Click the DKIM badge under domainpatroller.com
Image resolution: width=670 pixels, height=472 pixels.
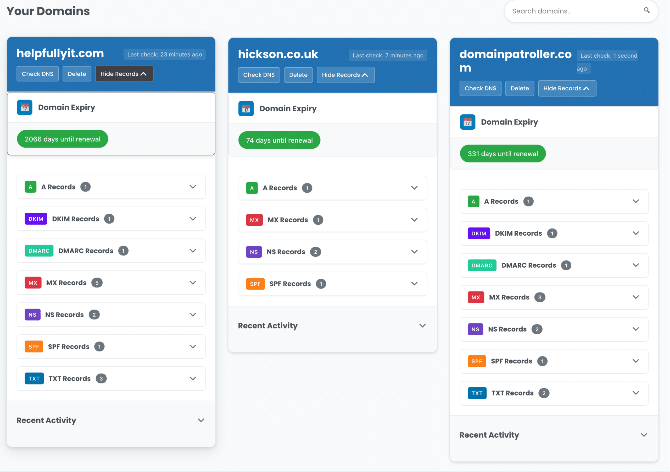tap(479, 234)
